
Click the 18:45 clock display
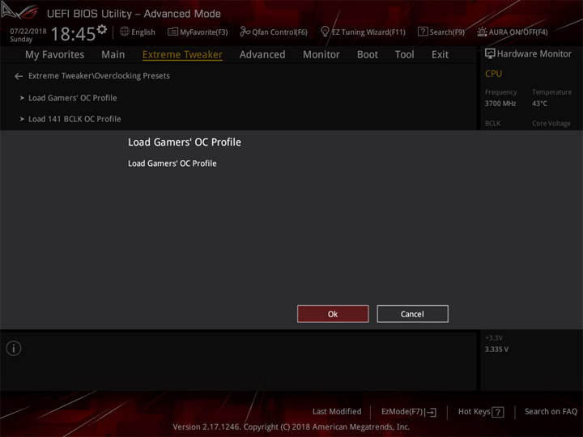coord(73,34)
